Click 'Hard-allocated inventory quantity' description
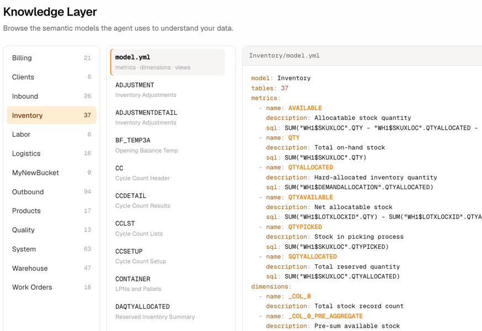This screenshot has width=482, height=331. click(x=376, y=178)
